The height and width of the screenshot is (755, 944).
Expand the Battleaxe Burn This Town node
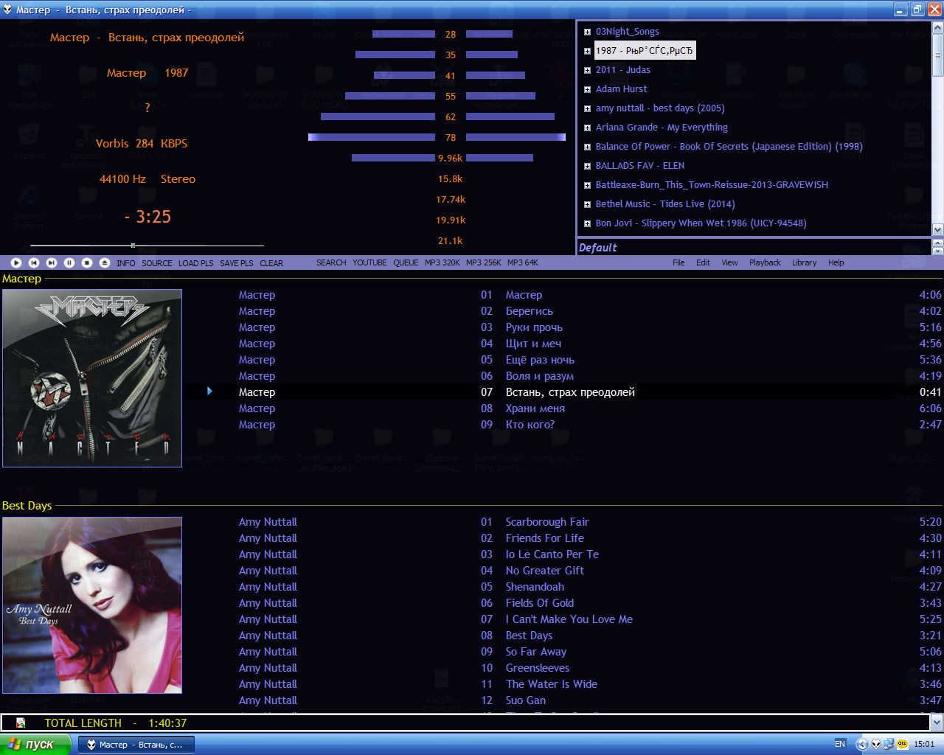[587, 185]
